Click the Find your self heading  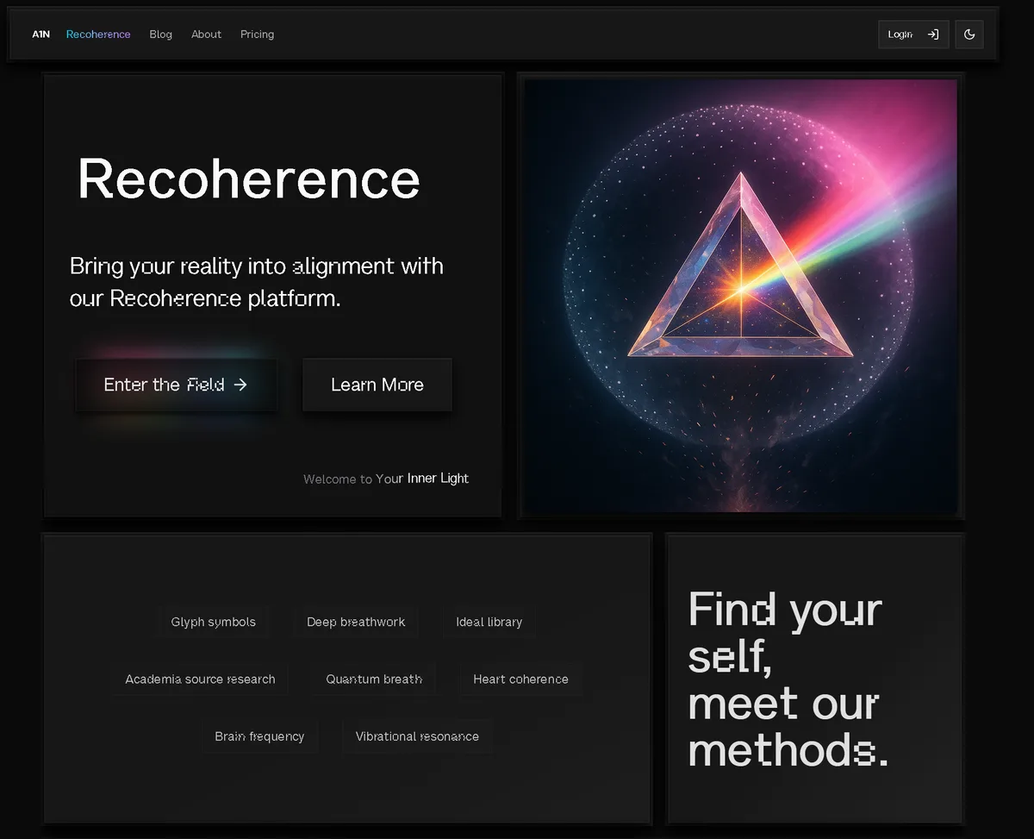tap(788, 679)
